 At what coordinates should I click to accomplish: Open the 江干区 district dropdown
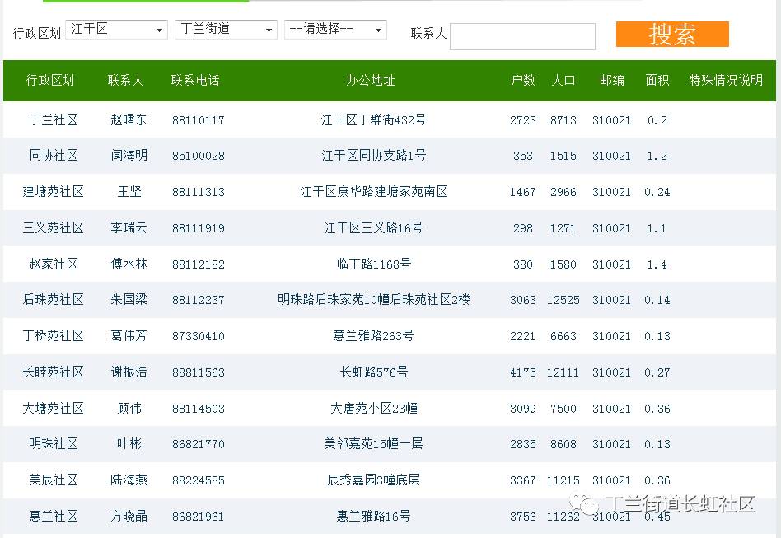[116, 30]
